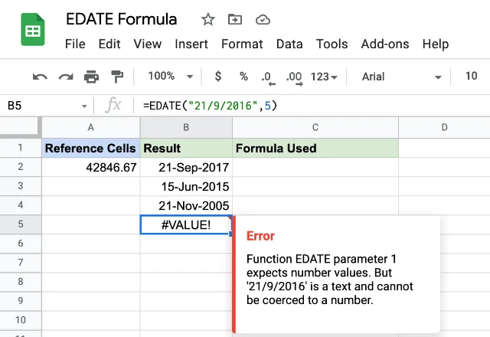The width and height of the screenshot is (490, 337).
Task: Apply currency format with dollar sign
Action: [218, 77]
